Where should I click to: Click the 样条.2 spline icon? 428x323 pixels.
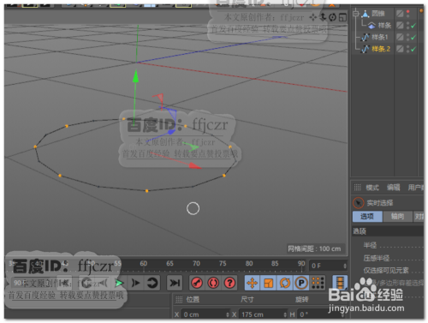pyautogui.click(x=366, y=49)
